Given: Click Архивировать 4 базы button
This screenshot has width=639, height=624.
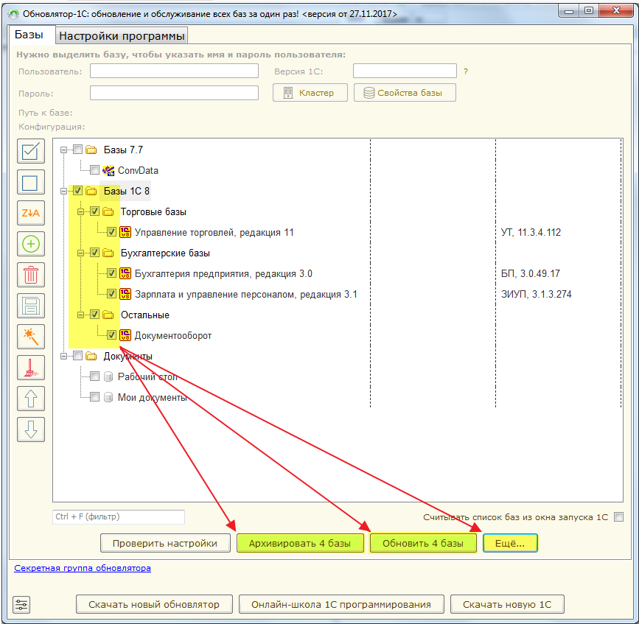Looking at the screenshot, I should coord(300,544).
